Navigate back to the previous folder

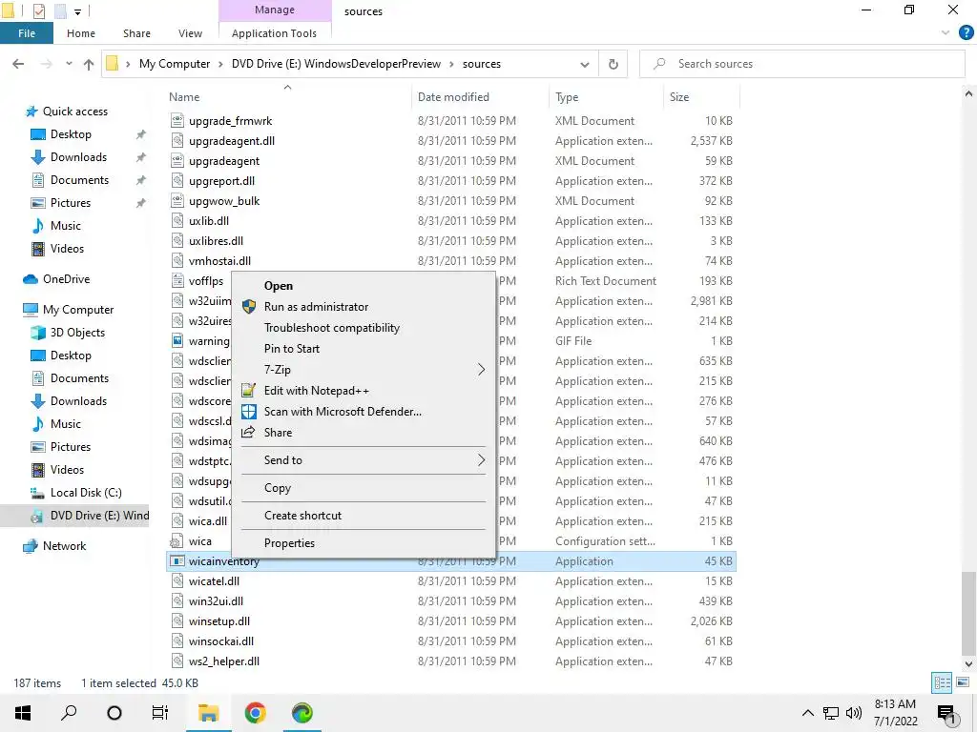(18, 64)
